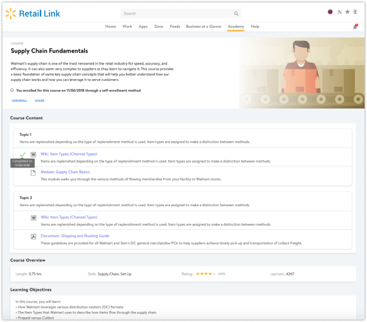The height and width of the screenshot is (322, 367).
Task: Click the Learning Objectives heading
Action: pyautogui.click(x=31, y=289)
